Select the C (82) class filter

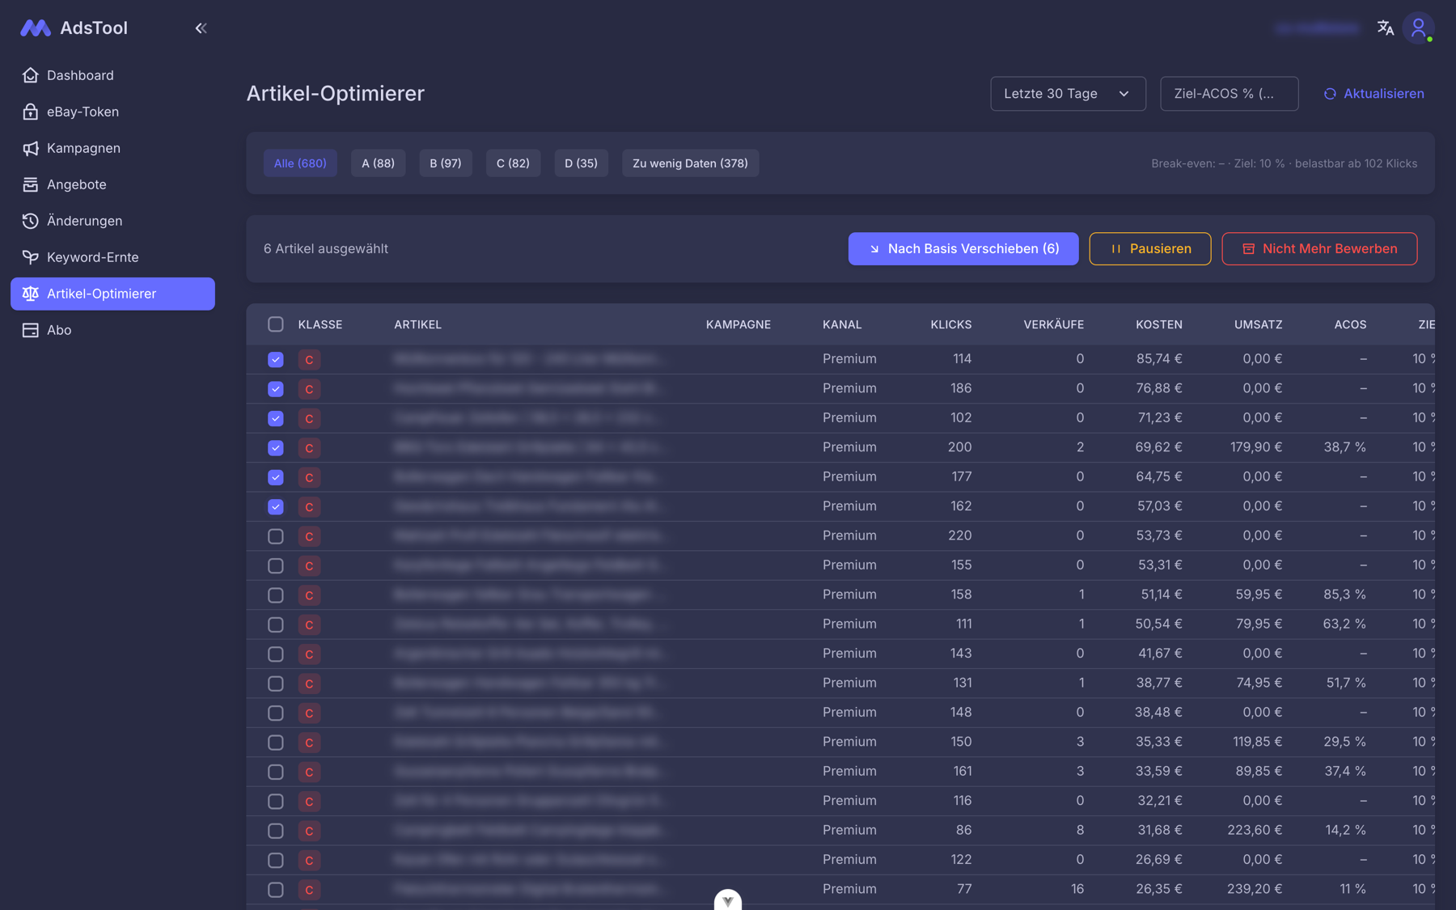tap(513, 163)
